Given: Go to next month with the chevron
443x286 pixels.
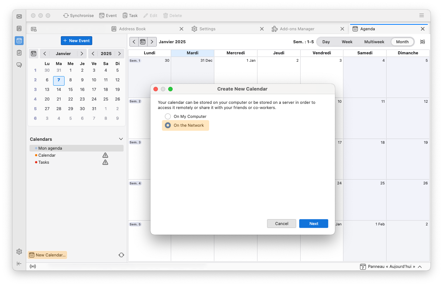Looking at the screenshot, I should [82, 53].
